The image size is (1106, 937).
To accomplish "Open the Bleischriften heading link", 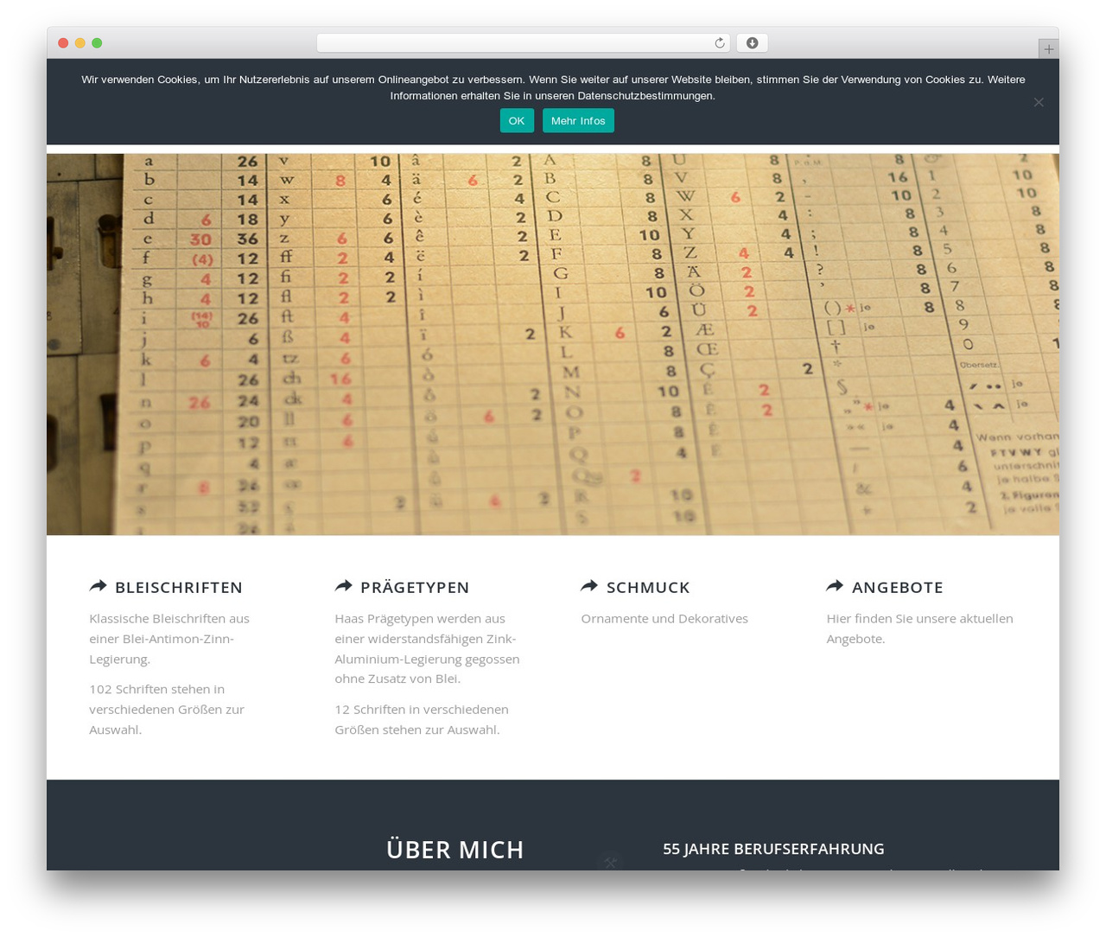I will 179,588.
